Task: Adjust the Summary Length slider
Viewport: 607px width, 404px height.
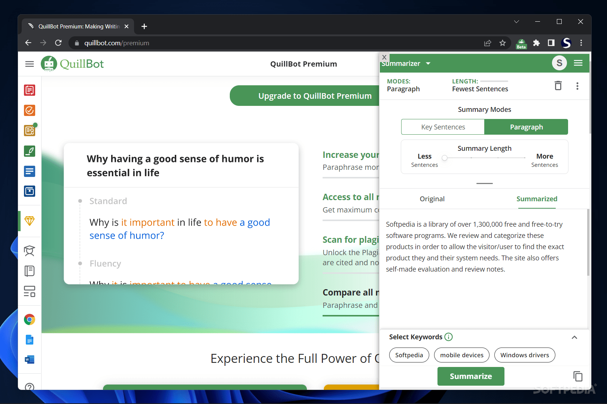Action: (x=445, y=158)
